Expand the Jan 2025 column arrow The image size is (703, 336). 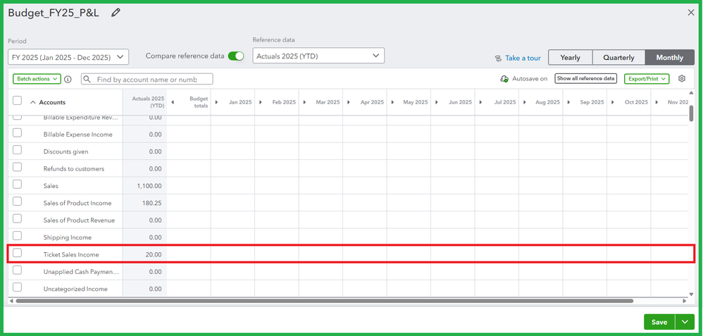point(216,102)
